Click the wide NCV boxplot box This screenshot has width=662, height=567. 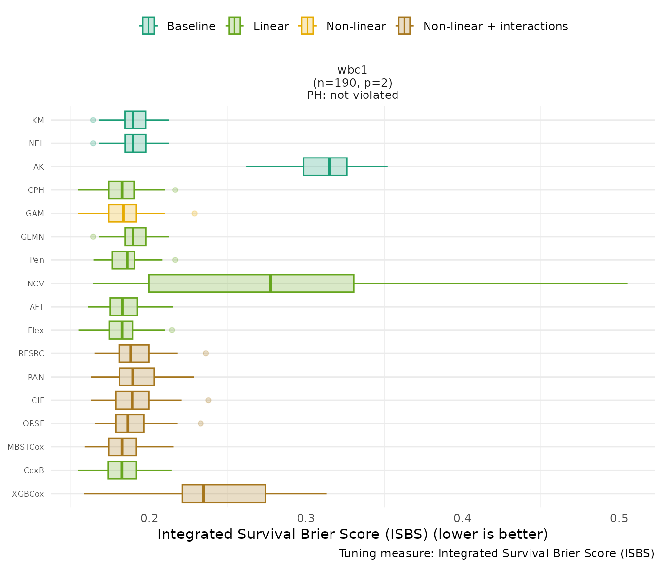pos(251,283)
